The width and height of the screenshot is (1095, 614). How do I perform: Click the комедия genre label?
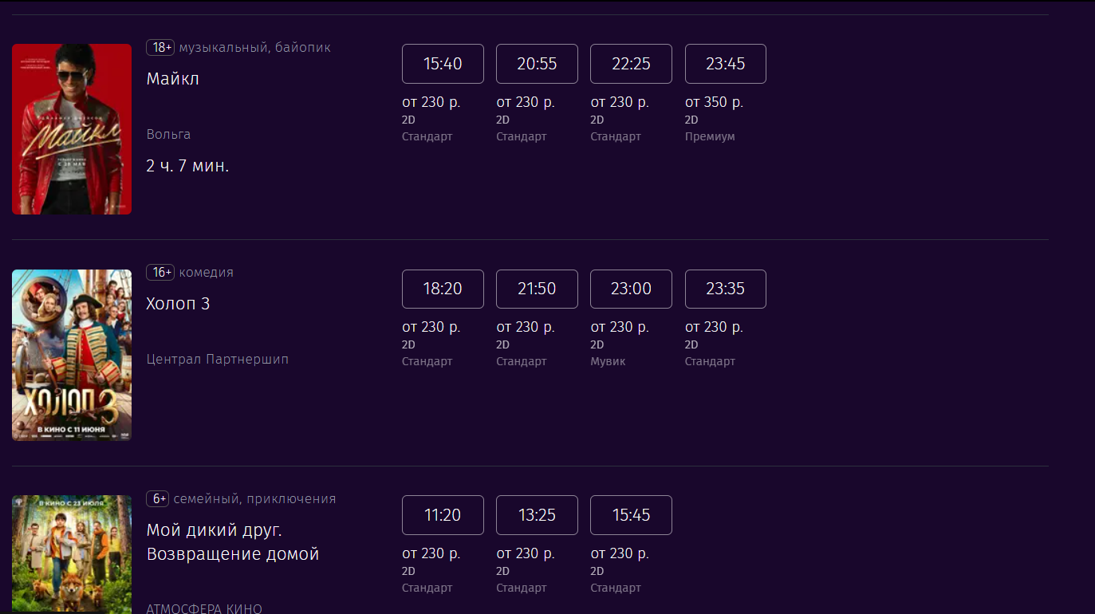click(x=207, y=273)
